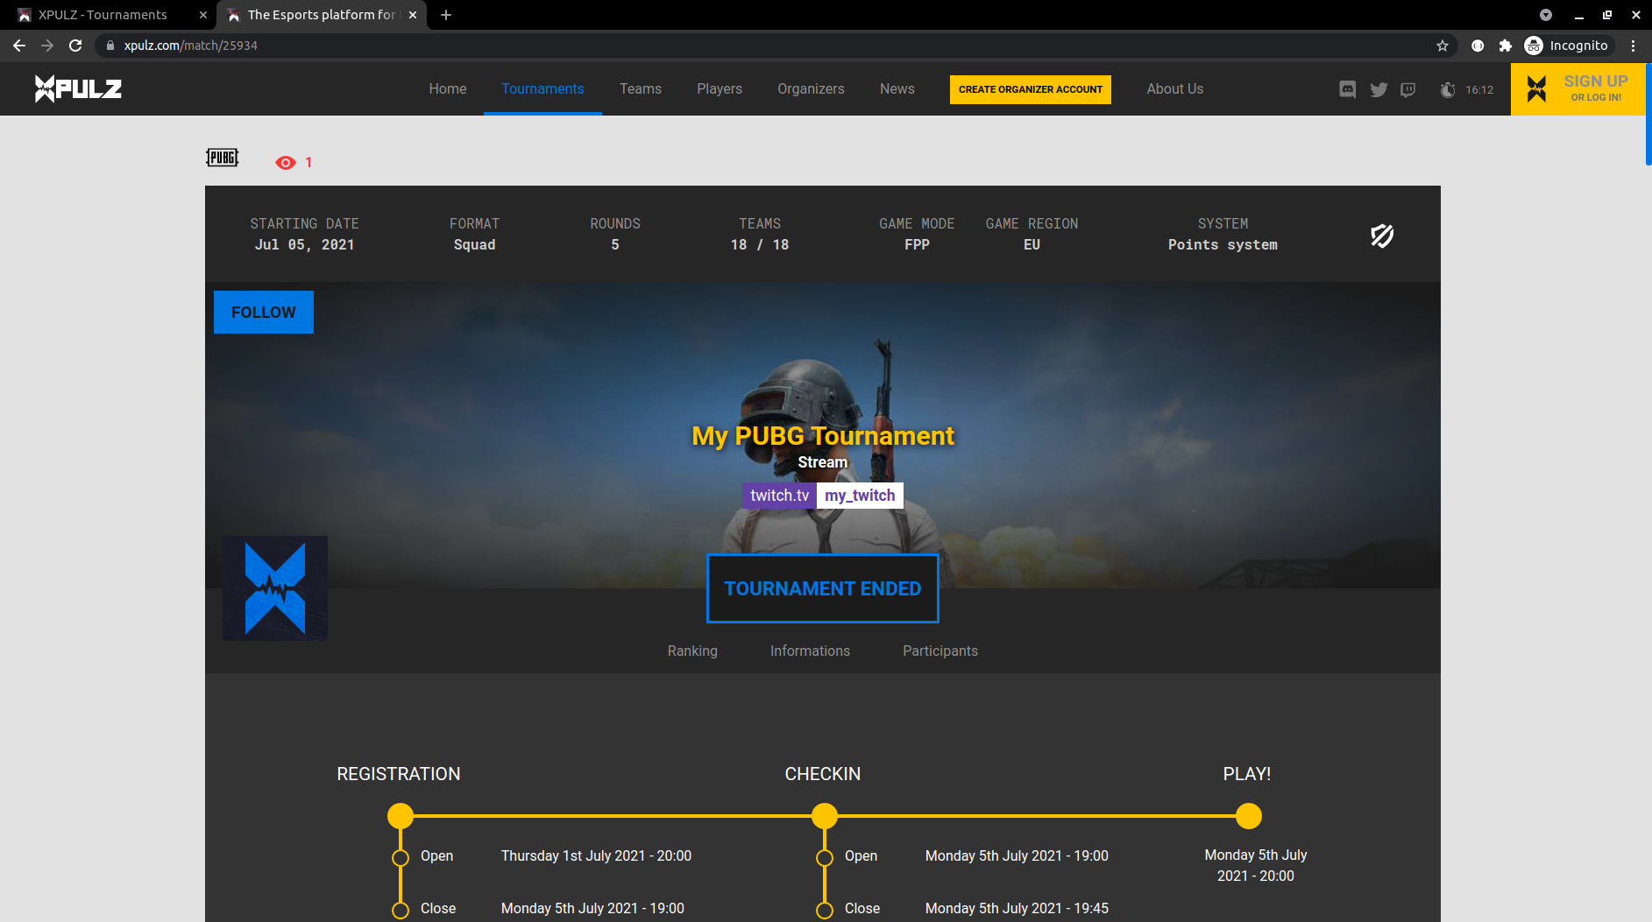Viewport: 1652px width, 922px height.
Task: Switch to the Informations tab
Action: click(810, 651)
